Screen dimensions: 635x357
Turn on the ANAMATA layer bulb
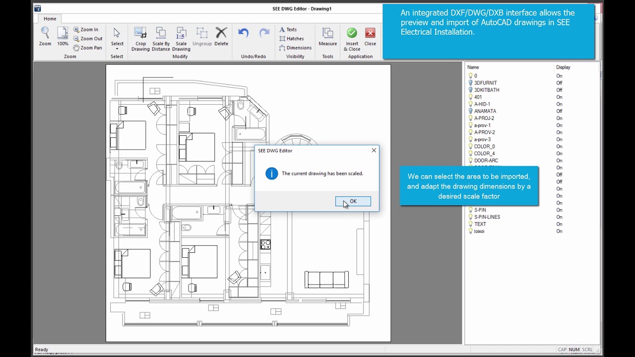pos(470,111)
